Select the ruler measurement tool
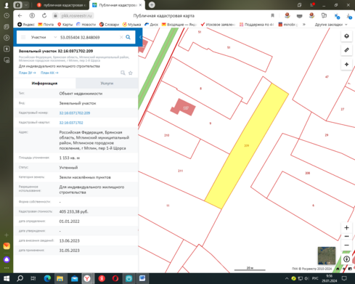 [346, 50]
